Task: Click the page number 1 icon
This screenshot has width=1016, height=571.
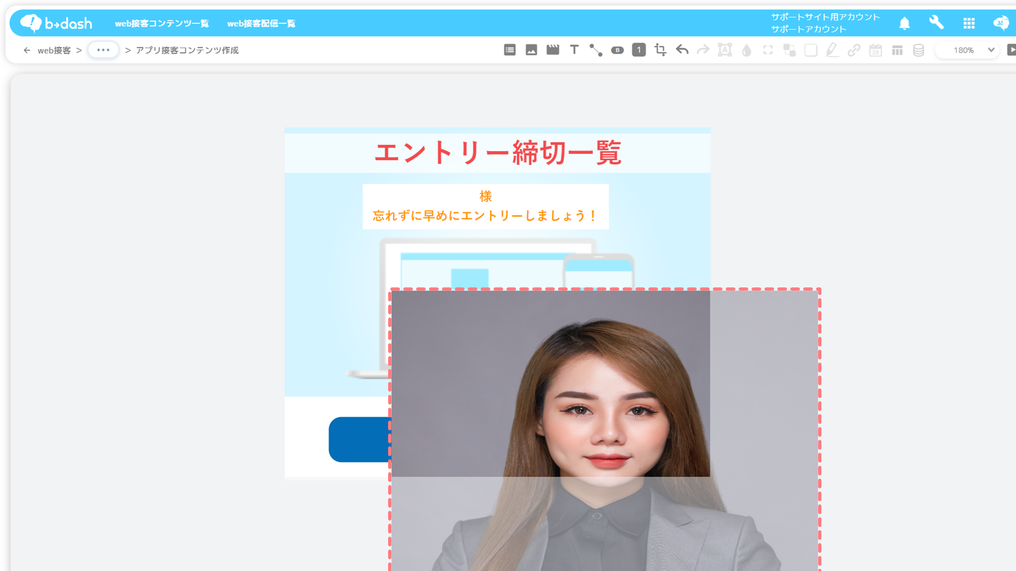Action: 639,50
